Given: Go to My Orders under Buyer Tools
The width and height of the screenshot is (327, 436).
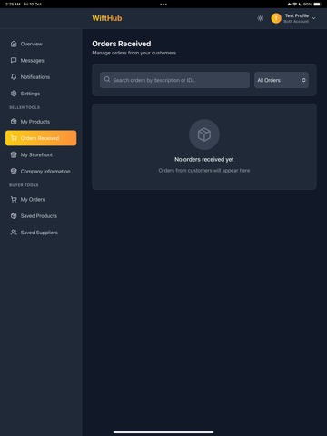Looking at the screenshot, I should [41, 199].
